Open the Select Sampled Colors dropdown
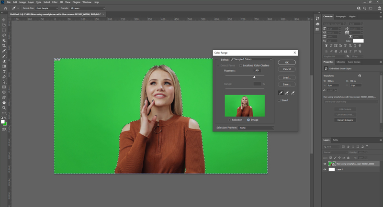 click(x=251, y=59)
